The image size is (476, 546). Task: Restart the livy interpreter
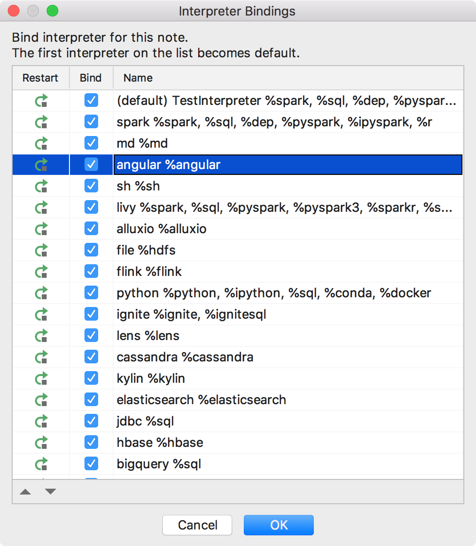tap(40, 207)
